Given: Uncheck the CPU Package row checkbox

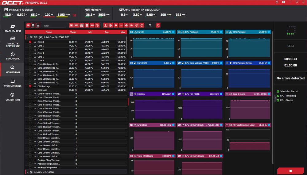Looking at the screenshot, I should (30, 86).
